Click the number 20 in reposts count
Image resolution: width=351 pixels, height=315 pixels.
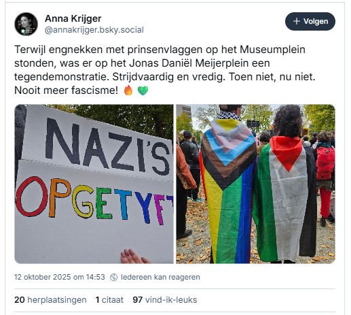19,300
